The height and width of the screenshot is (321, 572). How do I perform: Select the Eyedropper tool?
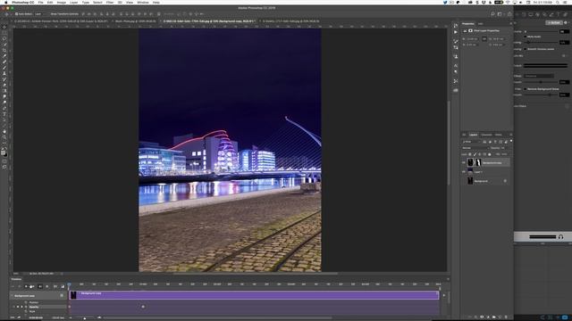click(4, 56)
